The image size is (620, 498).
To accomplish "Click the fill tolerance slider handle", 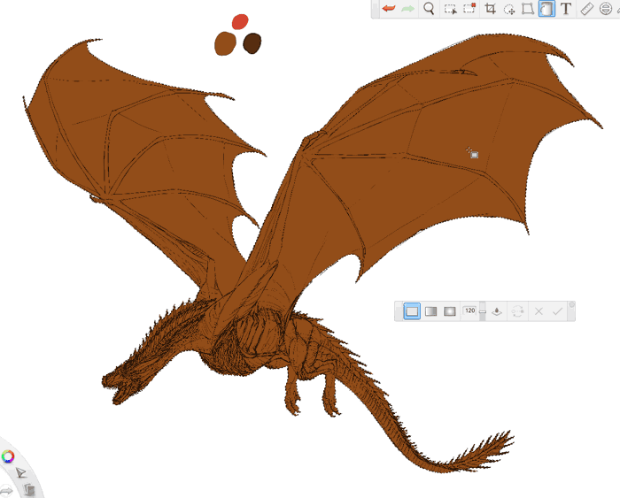I will (x=483, y=311).
